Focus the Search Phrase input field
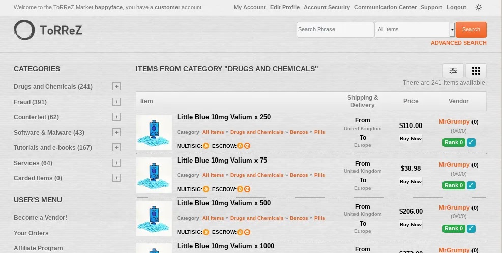502x253 pixels. 335,29
